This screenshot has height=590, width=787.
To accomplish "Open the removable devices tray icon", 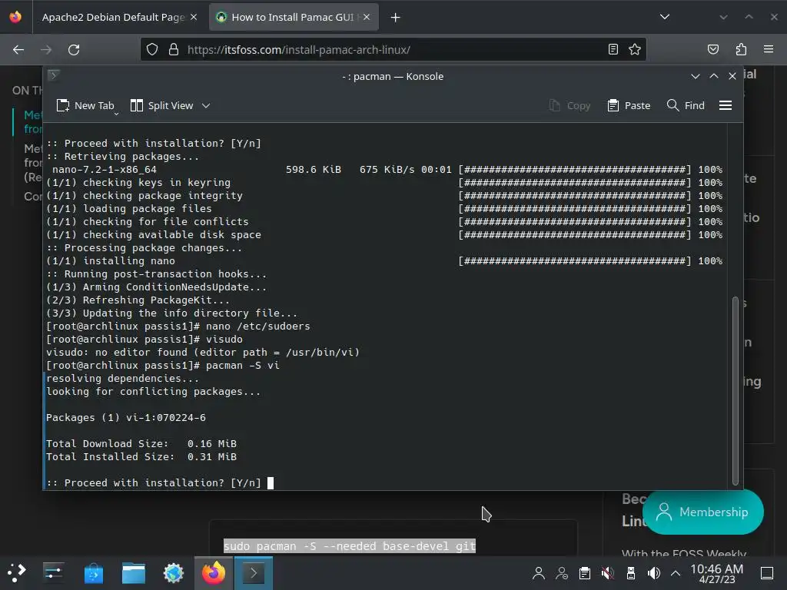I will 631,573.
